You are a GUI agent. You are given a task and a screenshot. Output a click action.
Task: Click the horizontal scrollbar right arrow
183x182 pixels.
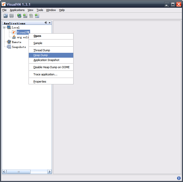[49, 172]
